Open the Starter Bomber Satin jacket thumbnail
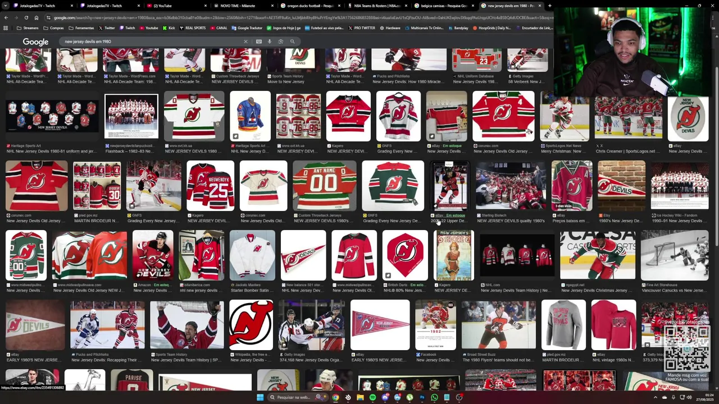The width and height of the screenshot is (719, 404). point(252,255)
